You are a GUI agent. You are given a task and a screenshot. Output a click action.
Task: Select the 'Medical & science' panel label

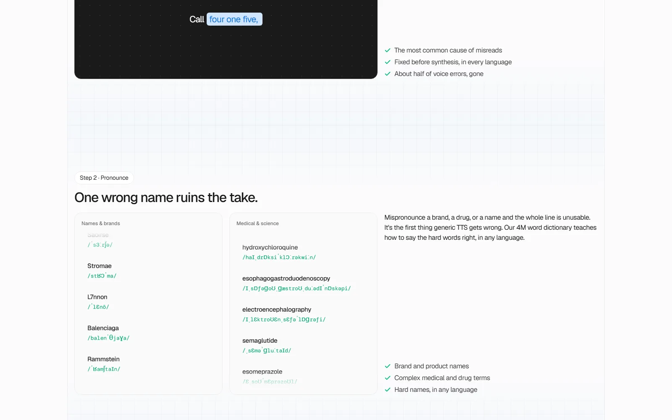257,223
